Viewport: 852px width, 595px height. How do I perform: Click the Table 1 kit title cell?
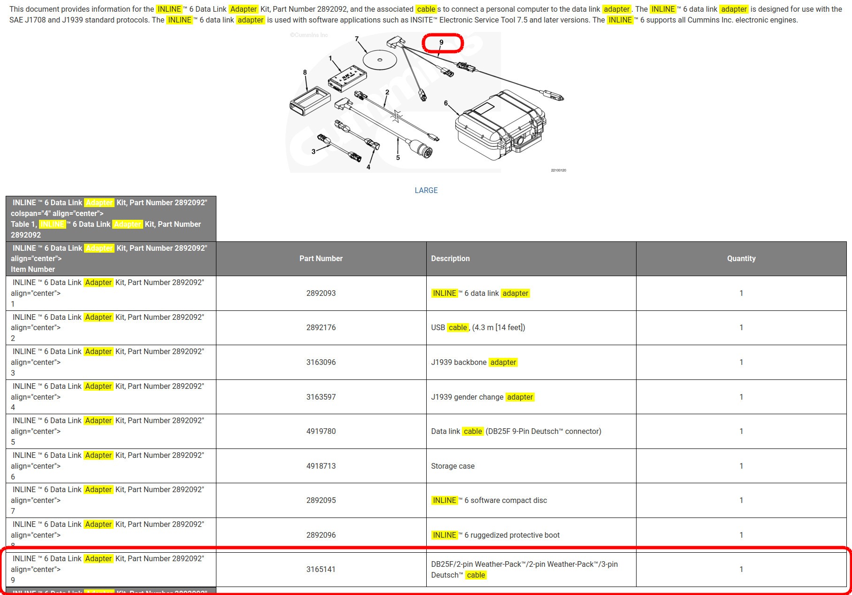coord(111,219)
